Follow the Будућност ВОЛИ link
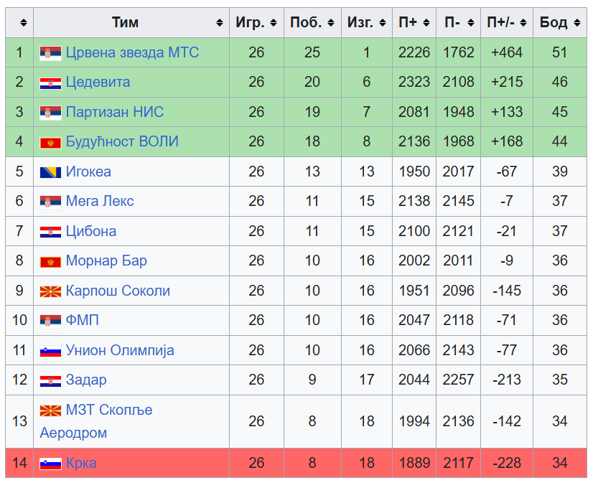Image resolution: width=598 pixels, height=493 pixels. tap(122, 142)
